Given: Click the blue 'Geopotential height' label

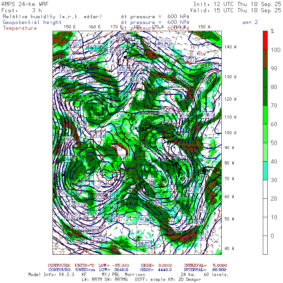Looking at the screenshot, I should click(32, 22).
